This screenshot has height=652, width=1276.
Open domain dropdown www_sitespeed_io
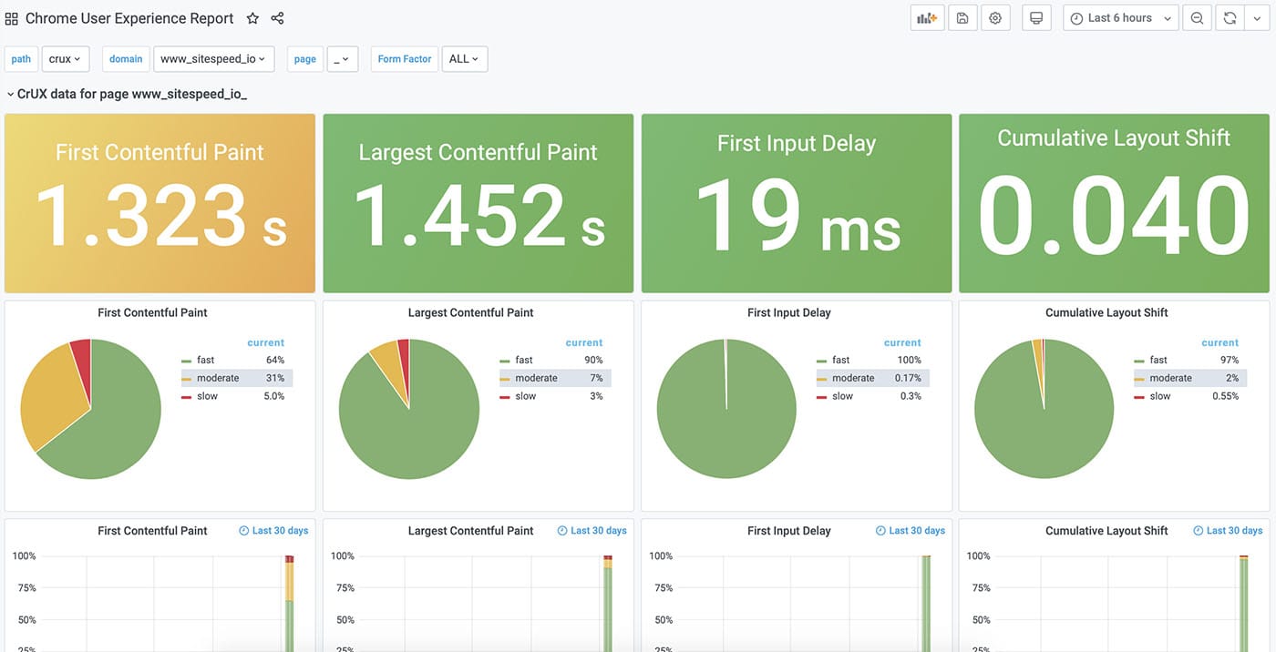(213, 59)
